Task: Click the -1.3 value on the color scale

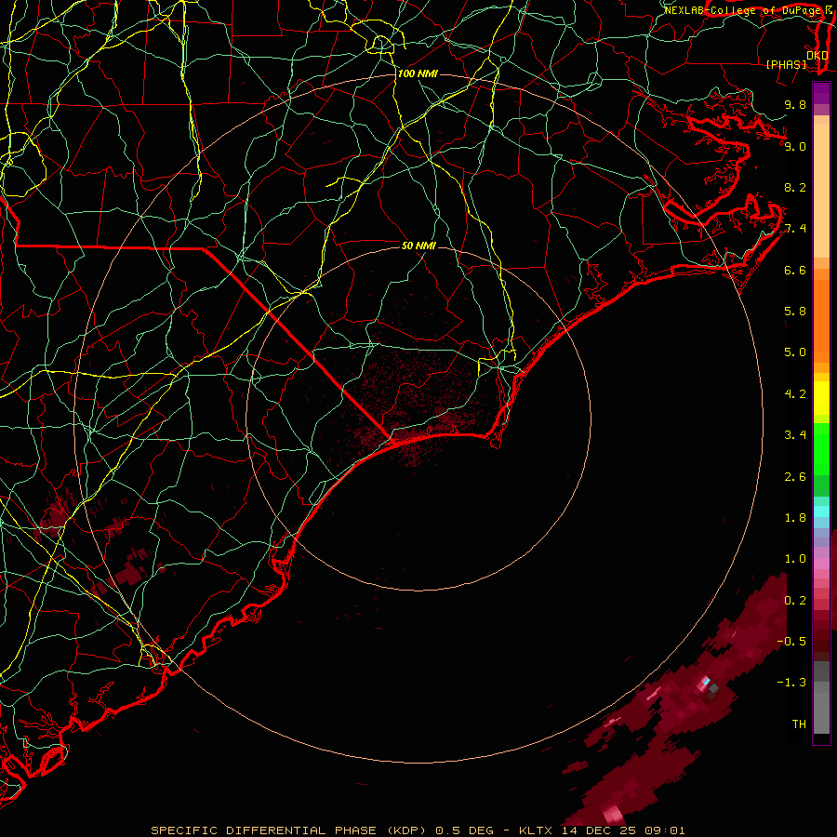Action: click(x=791, y=683)
